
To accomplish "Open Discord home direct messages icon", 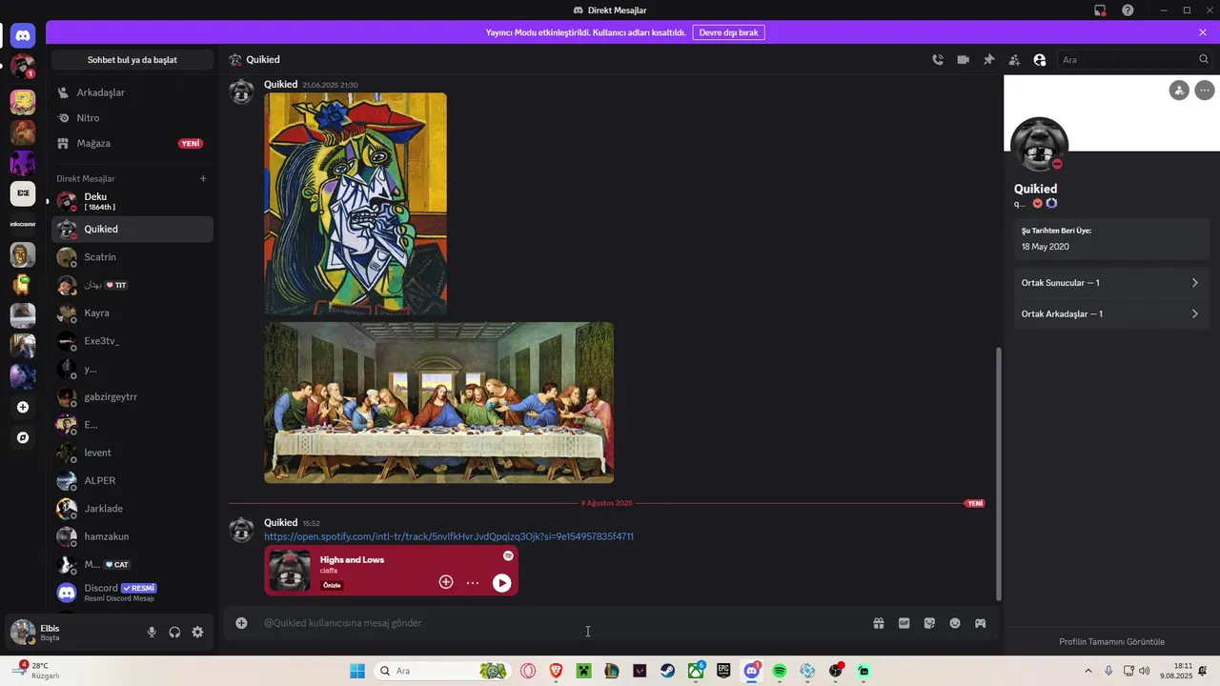I will pyautogui.click(x=23, y=36).
